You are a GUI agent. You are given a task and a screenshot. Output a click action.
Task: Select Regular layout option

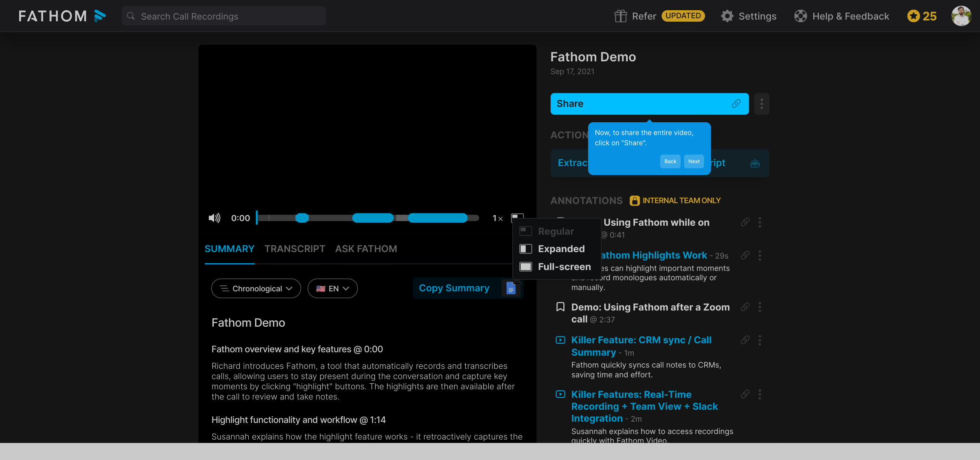(x=556, y=231)
